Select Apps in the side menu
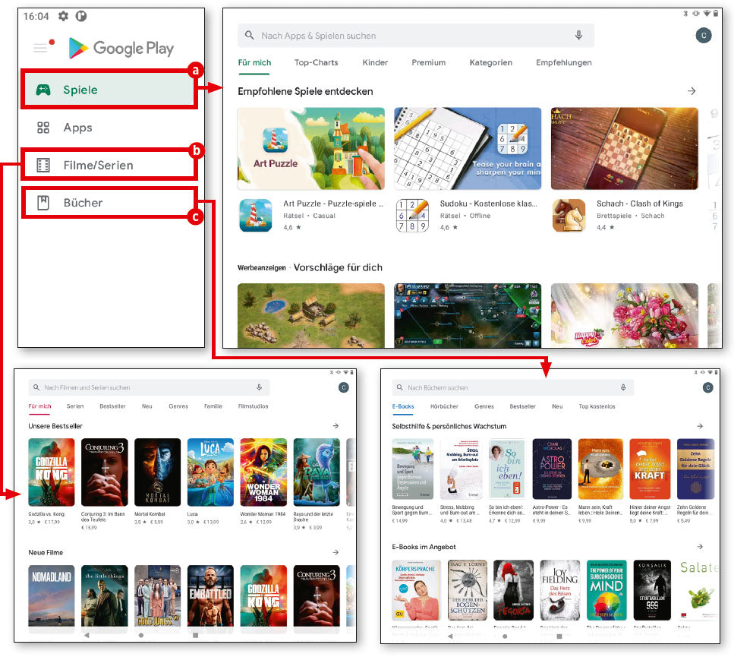The width and height of the screenshot is (753, 657). (77, 128)
